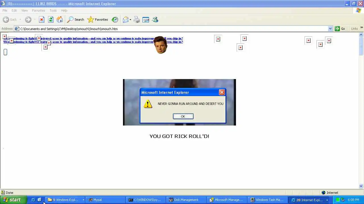Expand the address bar dropdown
The width and height of the screenshot is (364, 204).
point(330,29)
